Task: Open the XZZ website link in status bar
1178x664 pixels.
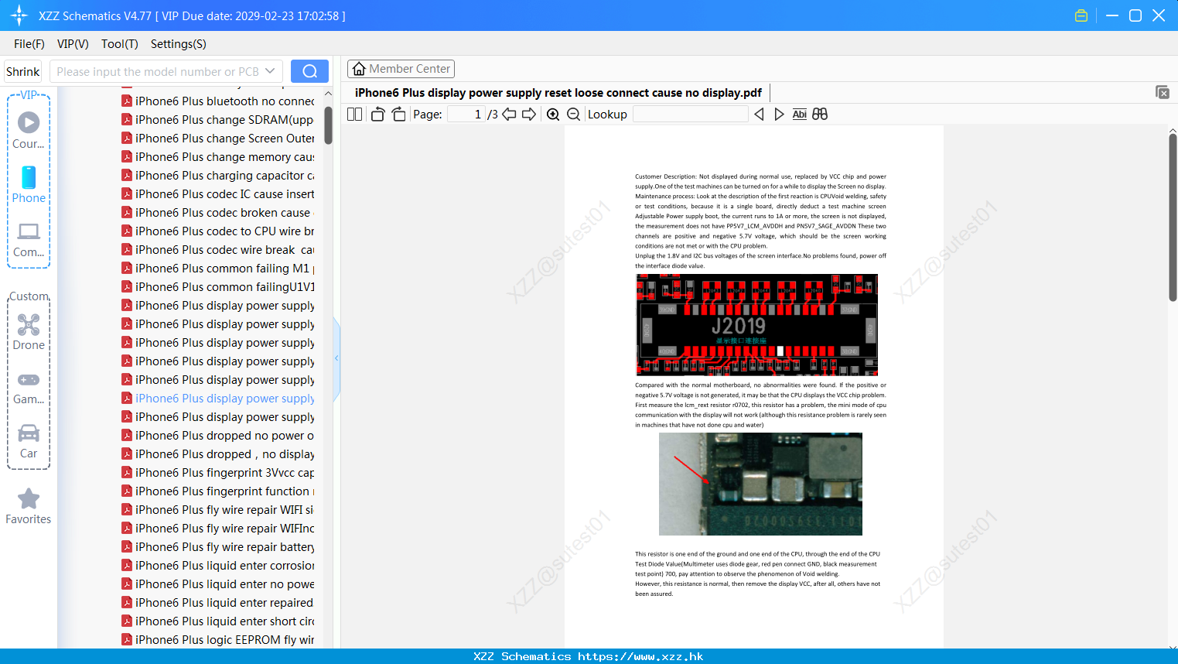Action: pyautogui.click(x=640, y=656)
